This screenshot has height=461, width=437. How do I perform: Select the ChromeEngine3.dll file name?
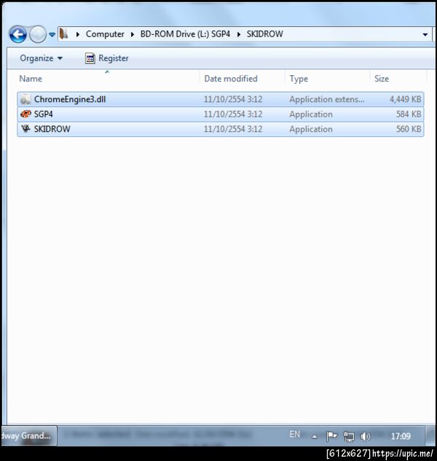(70, 99)
